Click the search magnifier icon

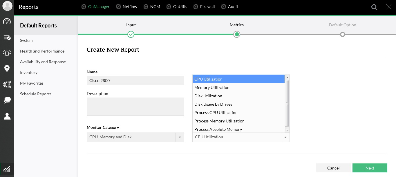[x=374, y=7]
